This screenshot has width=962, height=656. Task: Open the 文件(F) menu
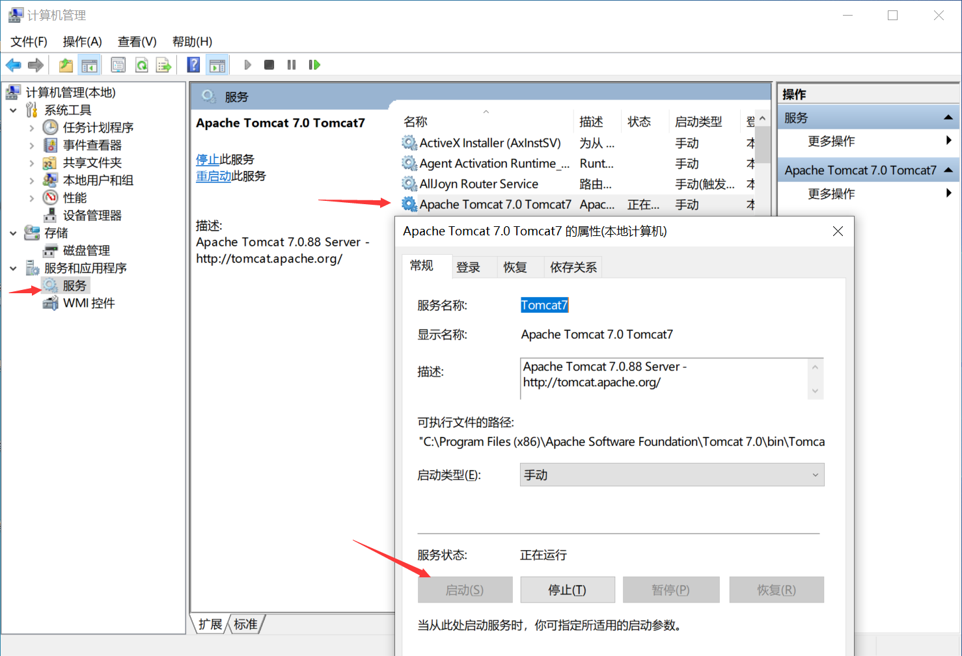point(29,42)
